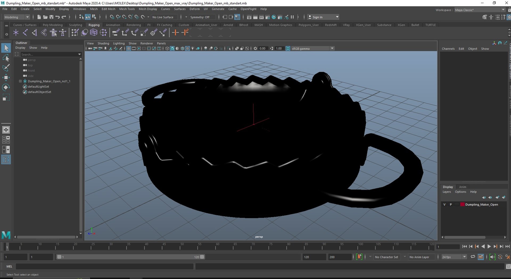Toggle sRGB gamma color management button
511x279 pixels.
point(288,48)
